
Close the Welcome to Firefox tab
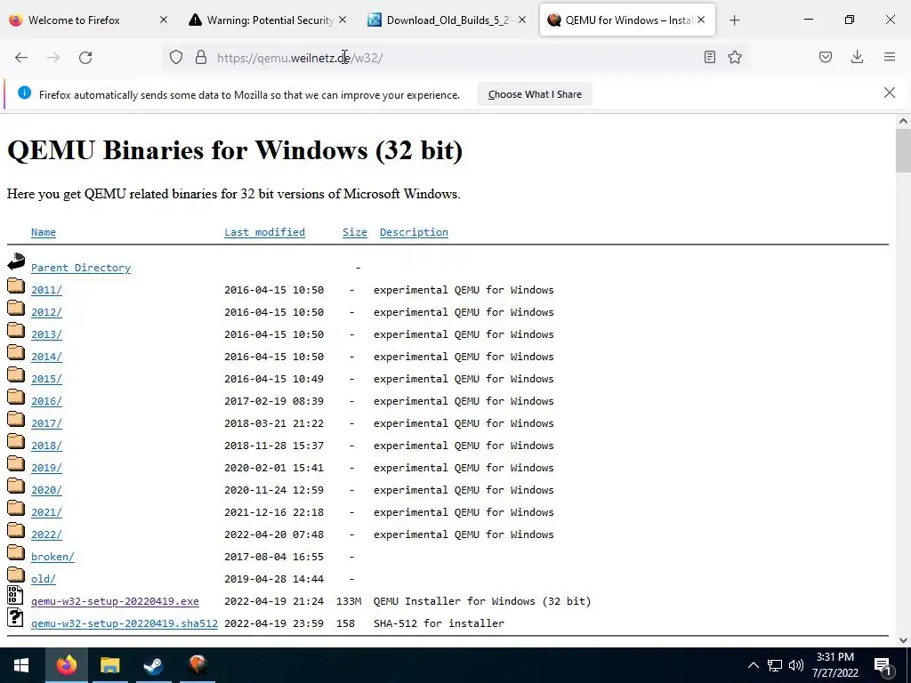tap(164, 20)
